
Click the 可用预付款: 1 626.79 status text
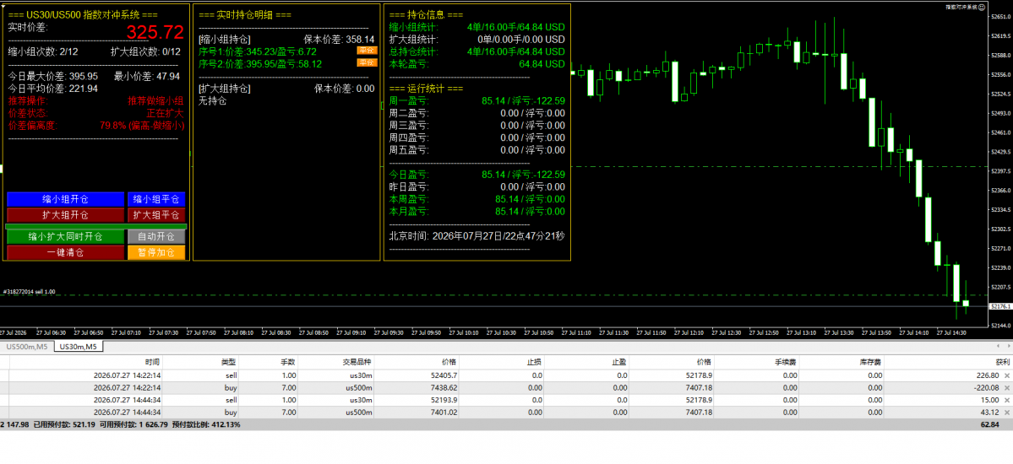135,424
